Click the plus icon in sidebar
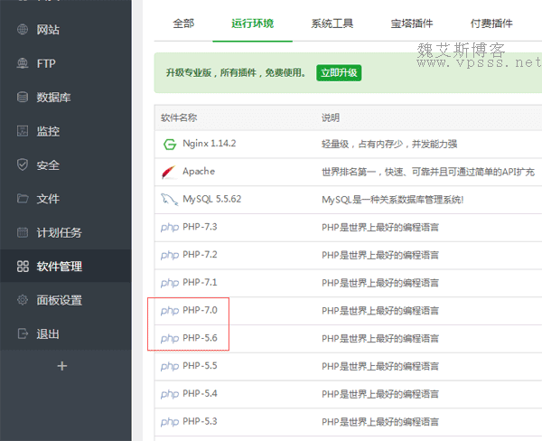Image resolution: width=542 pixels, height=441 pixels. click(62, 366)
